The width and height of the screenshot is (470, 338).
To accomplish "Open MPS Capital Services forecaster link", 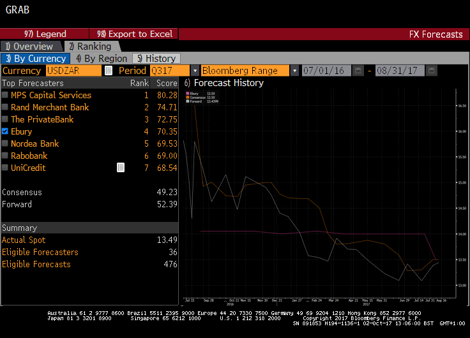I will (51, 95).
